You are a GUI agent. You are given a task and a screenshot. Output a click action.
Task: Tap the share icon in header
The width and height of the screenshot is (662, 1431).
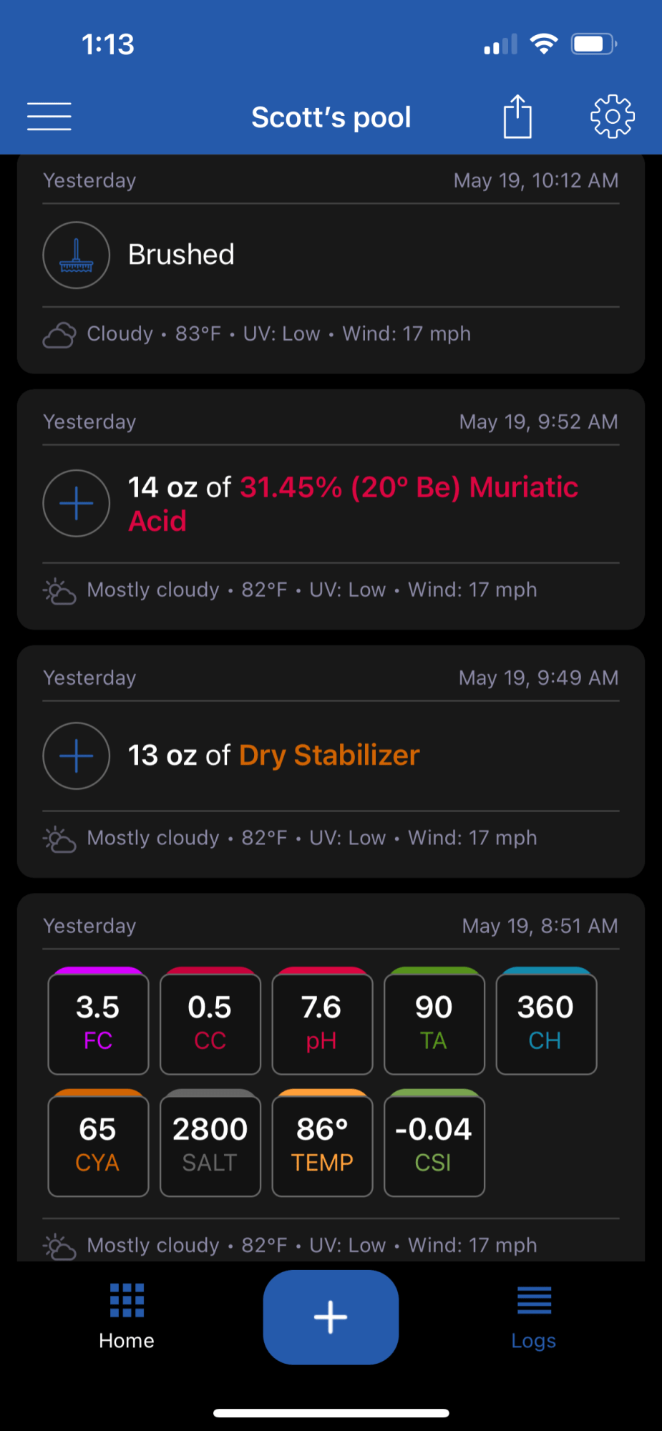517,116
